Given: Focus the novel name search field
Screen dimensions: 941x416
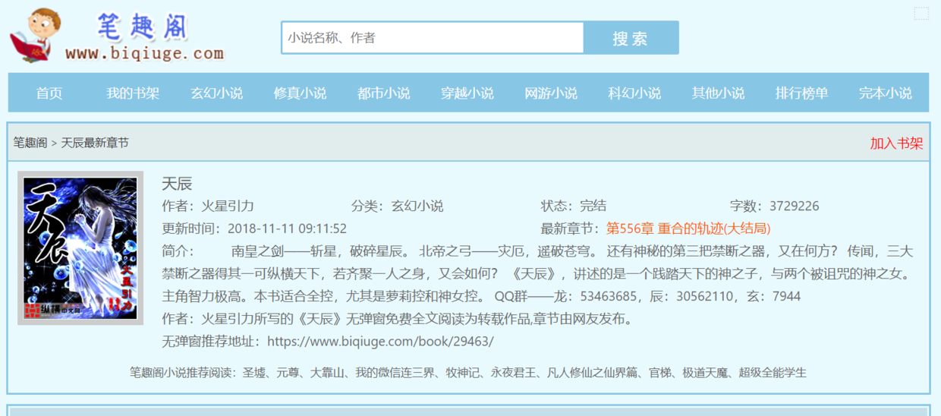Looking at the screenshot, I should 432,38.
